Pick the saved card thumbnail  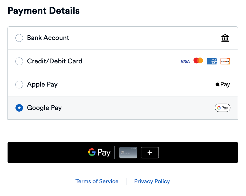click(128, 153)
